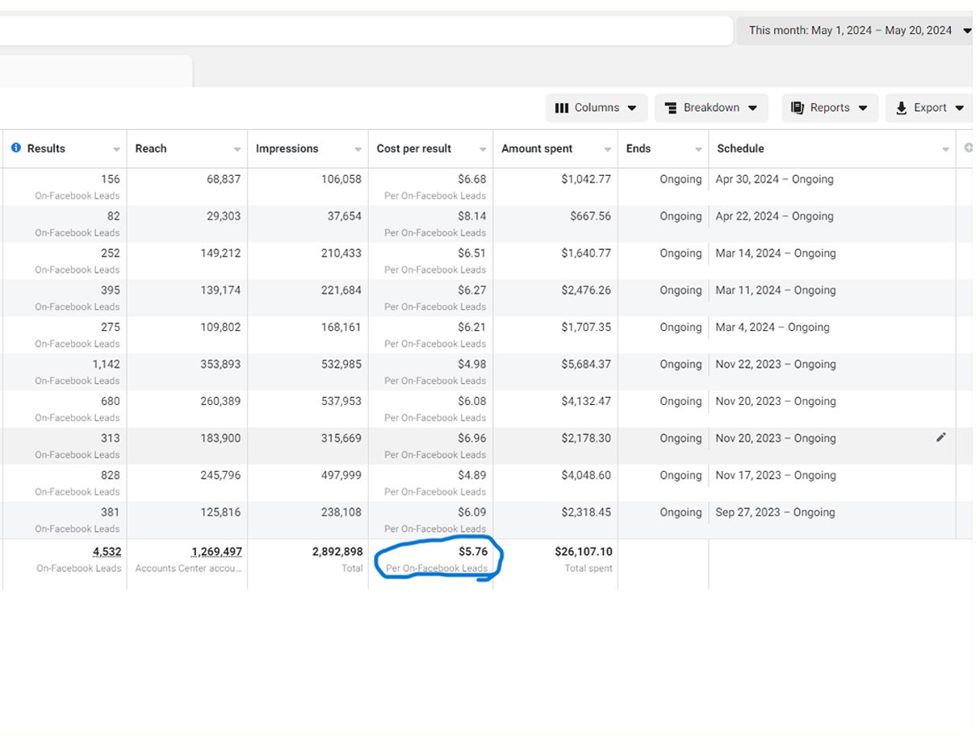Open the Reach column dropdown arrow
The width and height of the screenshot is (980, 756).
point(237,150)
